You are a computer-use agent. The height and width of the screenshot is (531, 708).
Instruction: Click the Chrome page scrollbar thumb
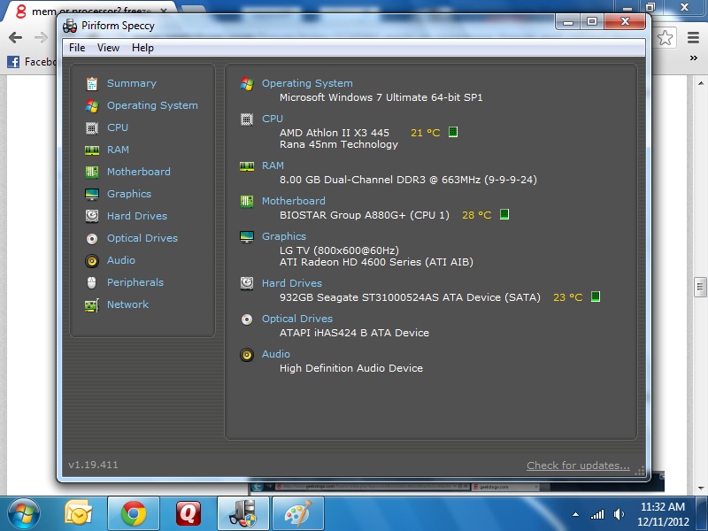click(x=700, y=286)
